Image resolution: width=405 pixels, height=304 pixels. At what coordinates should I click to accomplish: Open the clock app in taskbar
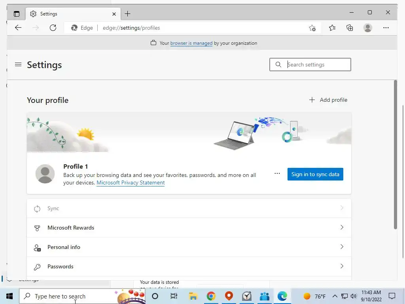247,296
